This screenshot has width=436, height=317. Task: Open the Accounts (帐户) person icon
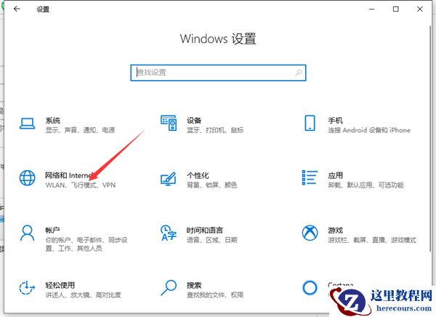click(x=28, y=233)
